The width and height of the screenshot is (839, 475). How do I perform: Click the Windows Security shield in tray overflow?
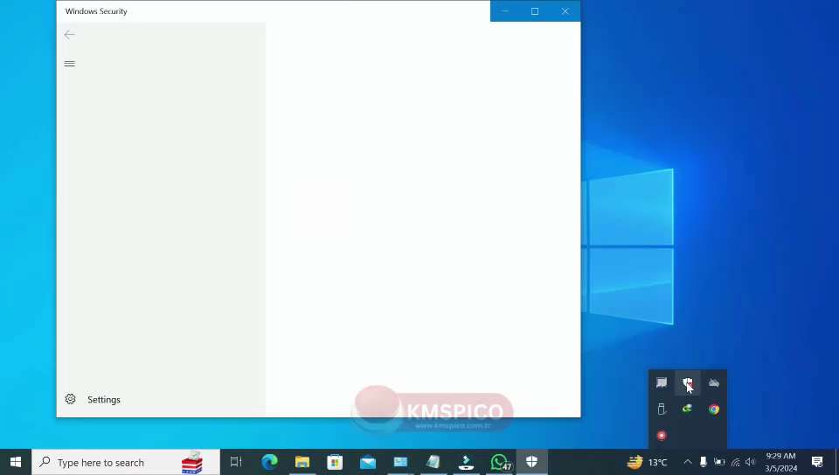(x=688, y=383)
